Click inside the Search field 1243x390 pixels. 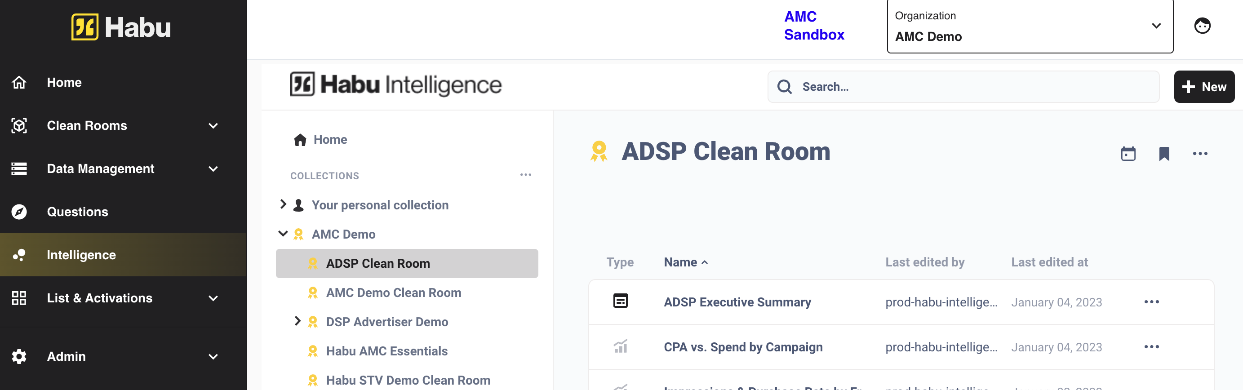tap(963, 87)
